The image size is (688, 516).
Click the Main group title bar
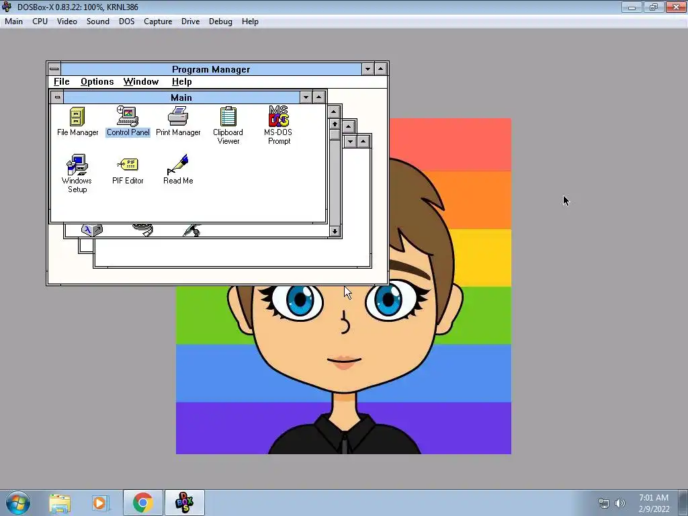click(x=181, y=97)
